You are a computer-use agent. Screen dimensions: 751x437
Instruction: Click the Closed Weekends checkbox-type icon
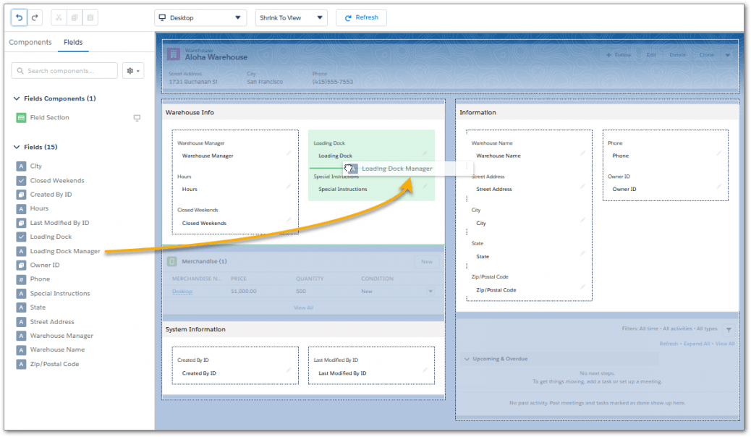21,181
